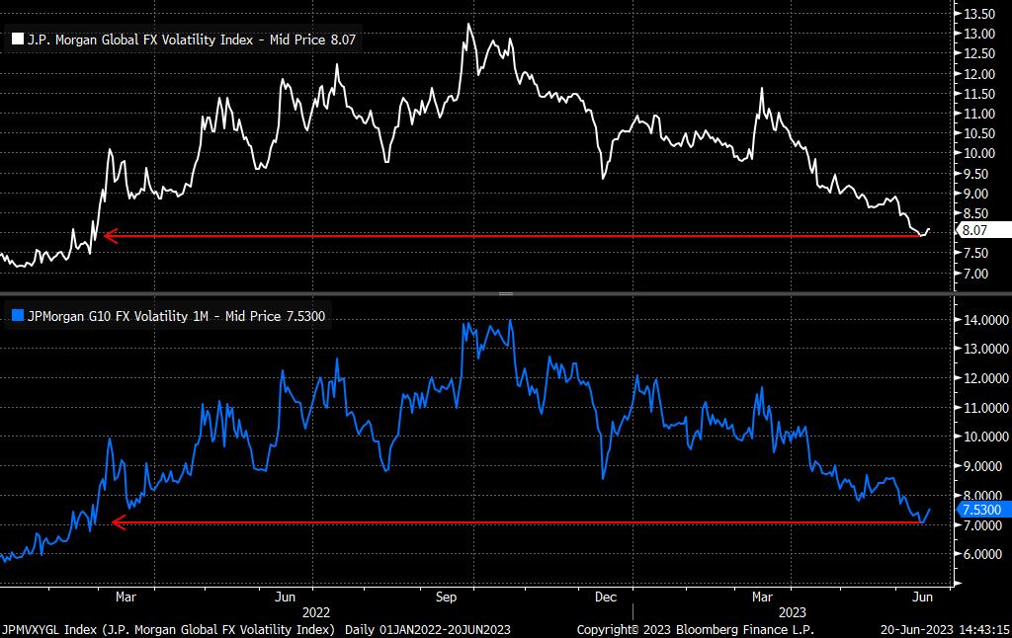
Task: Click the 'Copyright© 2023 Bloomberg Finance L.P.' text
Action: click(x=695, y=630)
